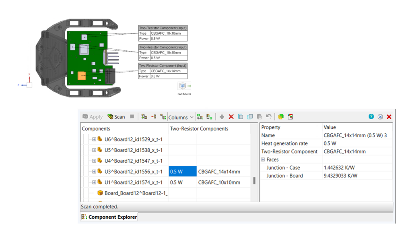Viewport: 412px width, 232px height.
Task: Click the expand-tree icon after the Stop button
Action: point(144,116)
